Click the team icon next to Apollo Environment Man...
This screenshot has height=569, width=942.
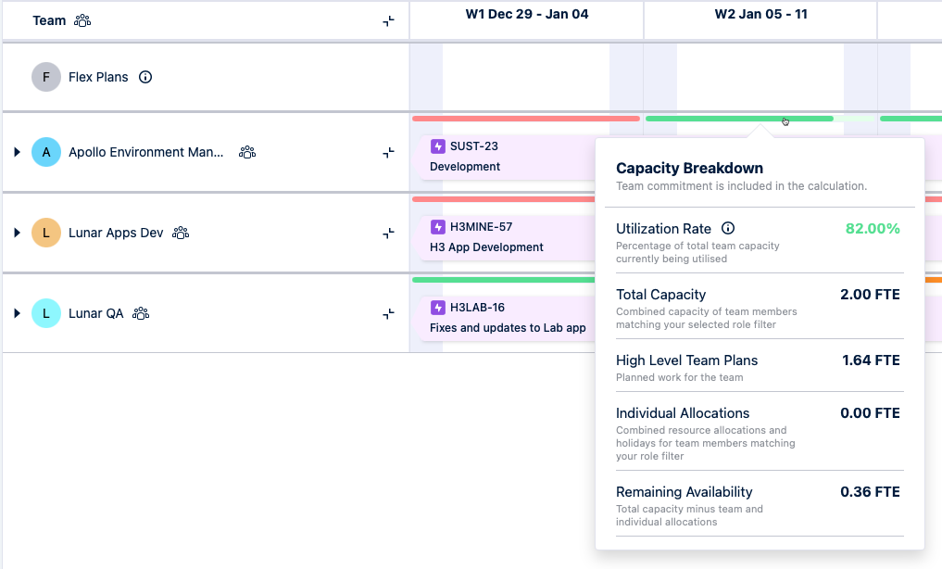point(246,152)
